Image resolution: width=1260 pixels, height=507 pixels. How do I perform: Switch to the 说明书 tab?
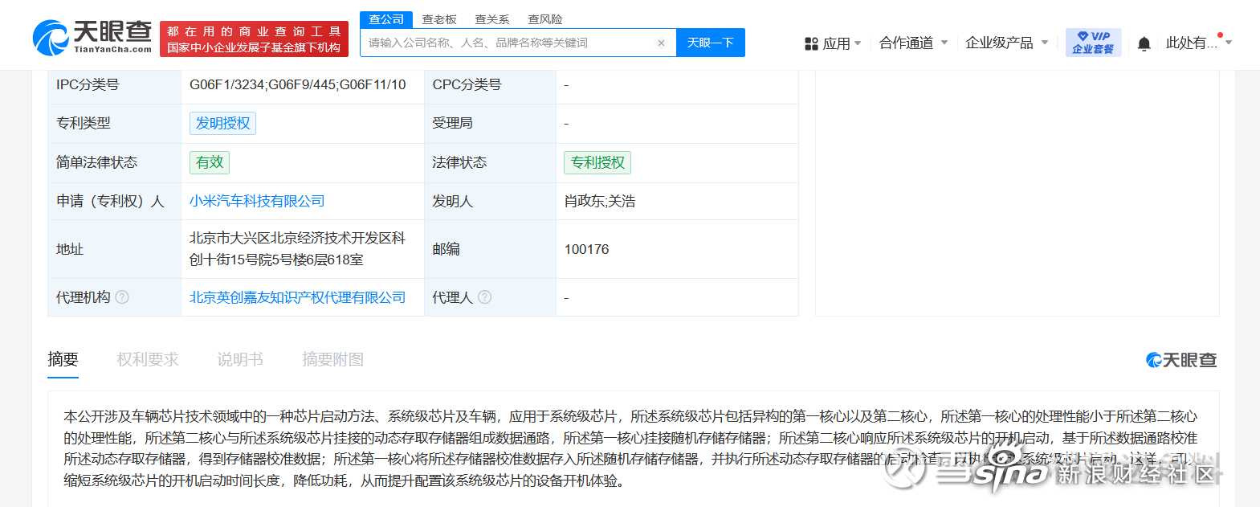[x=240, y=360]
